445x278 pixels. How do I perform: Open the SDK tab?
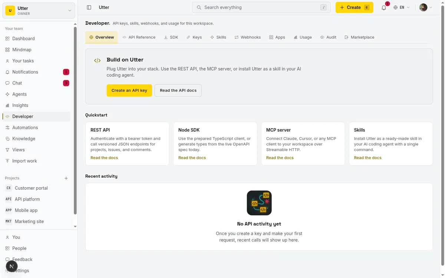(x=171, y=37)
